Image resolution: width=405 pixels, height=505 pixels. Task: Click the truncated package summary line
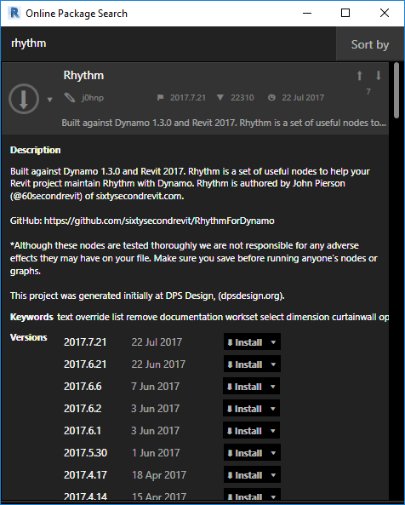pos(224,123)
